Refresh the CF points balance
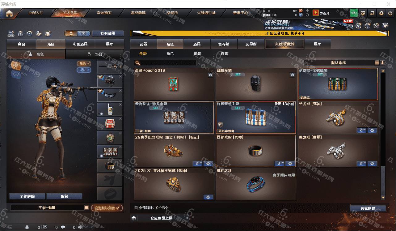 pos(307,15)
